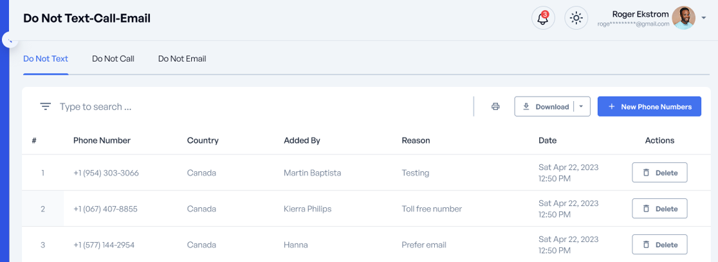
Task: Click the New Phone Numbers button
Action: point(649,107)
